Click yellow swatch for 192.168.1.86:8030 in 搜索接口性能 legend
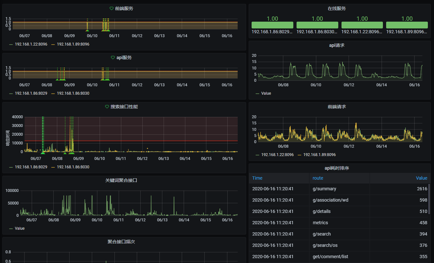 53,167
